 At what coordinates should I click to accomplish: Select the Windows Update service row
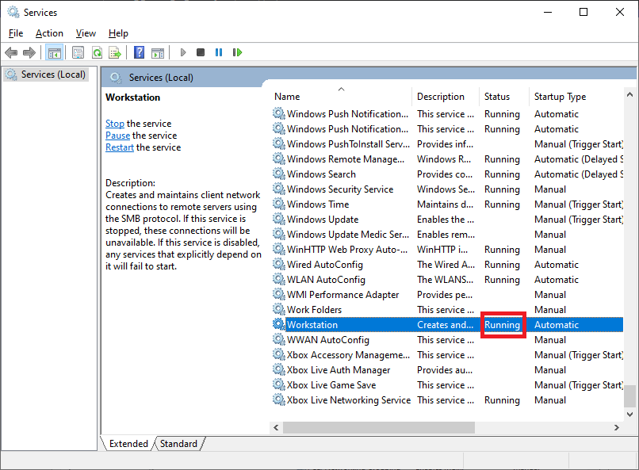coord(323,220)
